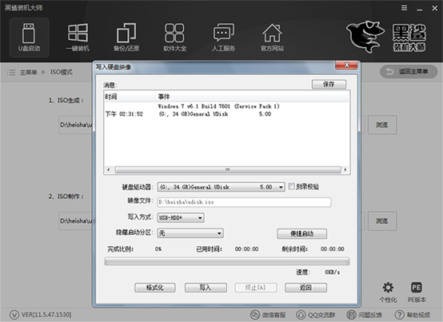Click 返回主菜单 button
Screen dimensions: 443x322
tap(409, 72)
